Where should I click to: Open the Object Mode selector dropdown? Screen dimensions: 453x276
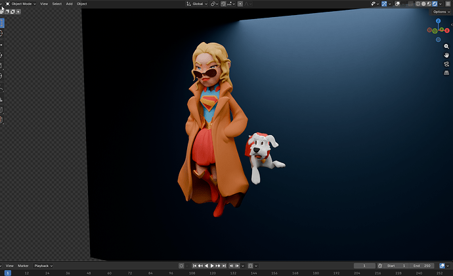tap(21, 4)
